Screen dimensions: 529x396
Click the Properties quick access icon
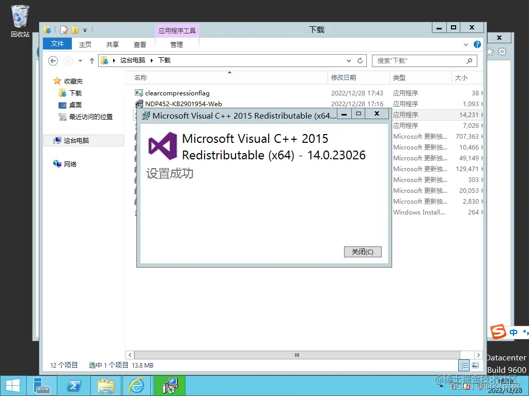click(x=64, y=30)
